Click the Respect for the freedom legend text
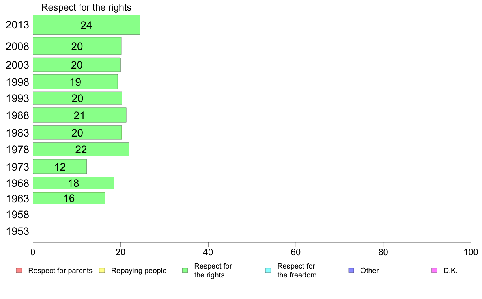The width and height of the screenshot is (482, 299). 297,271
